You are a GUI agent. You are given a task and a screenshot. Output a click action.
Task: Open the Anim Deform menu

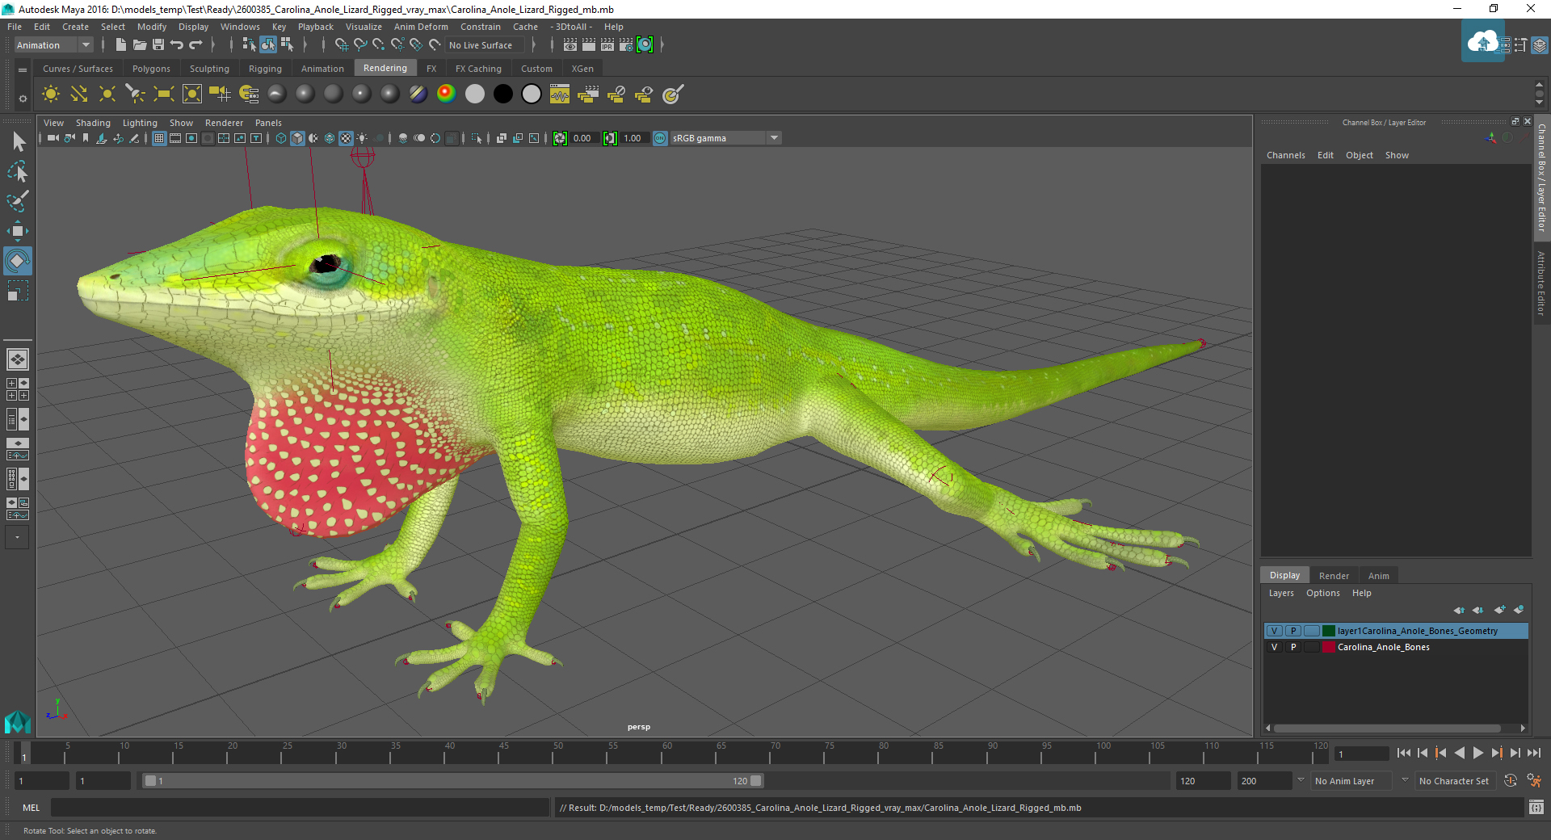pos(421,27)
